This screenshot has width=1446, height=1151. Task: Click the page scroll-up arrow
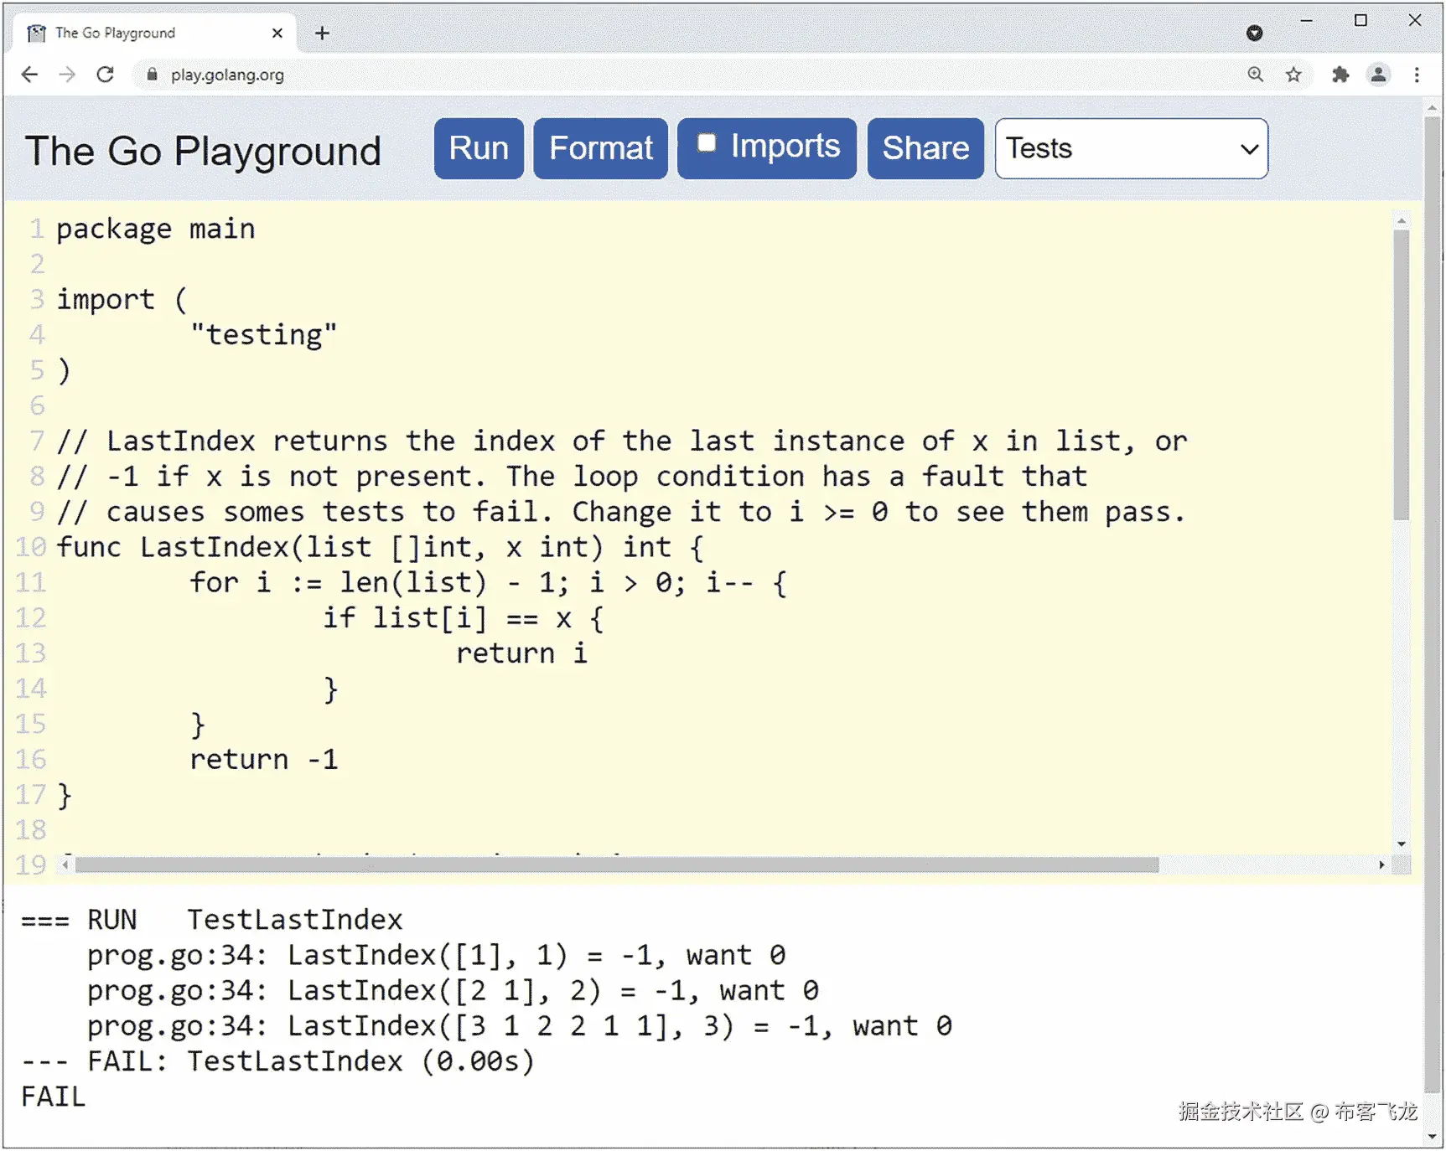1433,108
